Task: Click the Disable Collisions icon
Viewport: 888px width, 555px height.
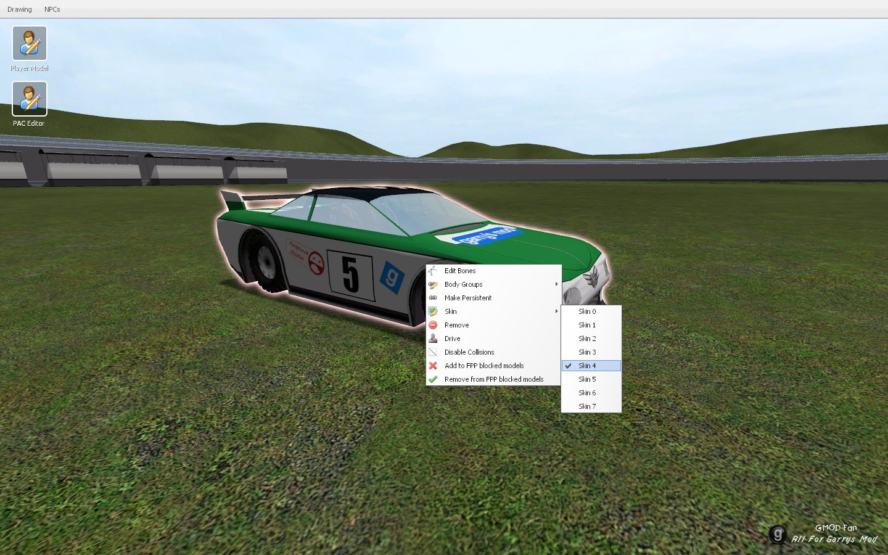Action: 433,352
